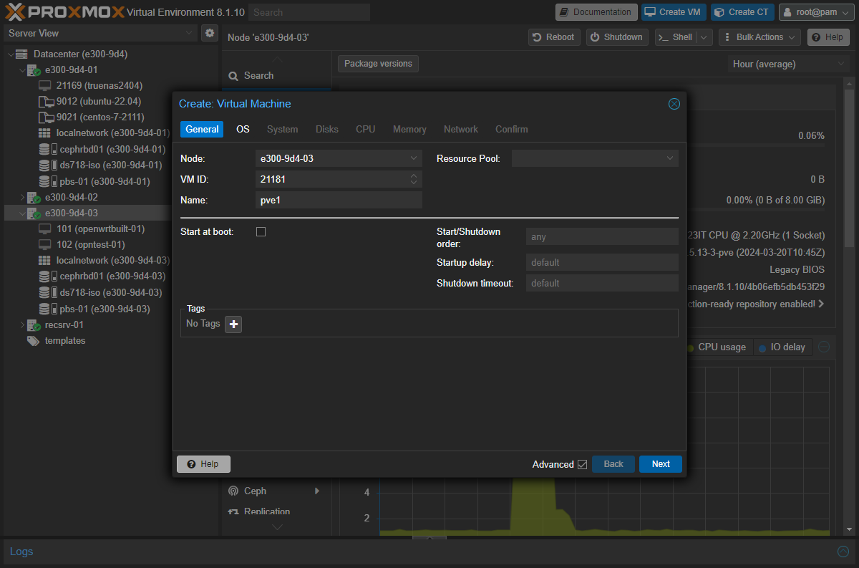The image size is (859, 568).
Task: Click pbs-01 (e300-9d4-01) storage icon
Action: point(47,181)
